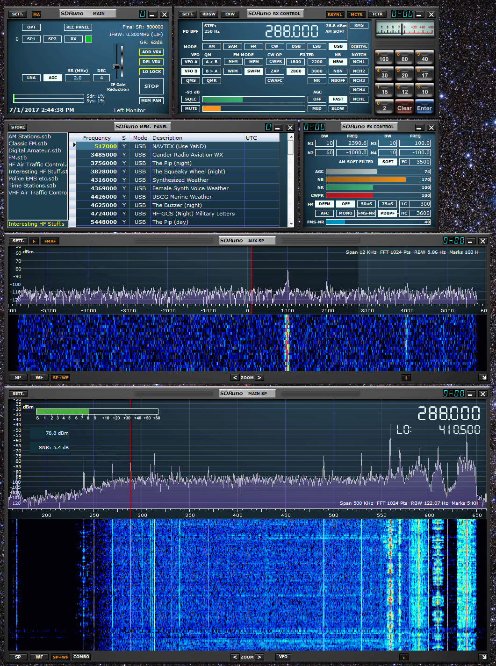The height and width of the screenshot is (666, 496).
Task: Click the RDSW button
Action: click(209, 14)
